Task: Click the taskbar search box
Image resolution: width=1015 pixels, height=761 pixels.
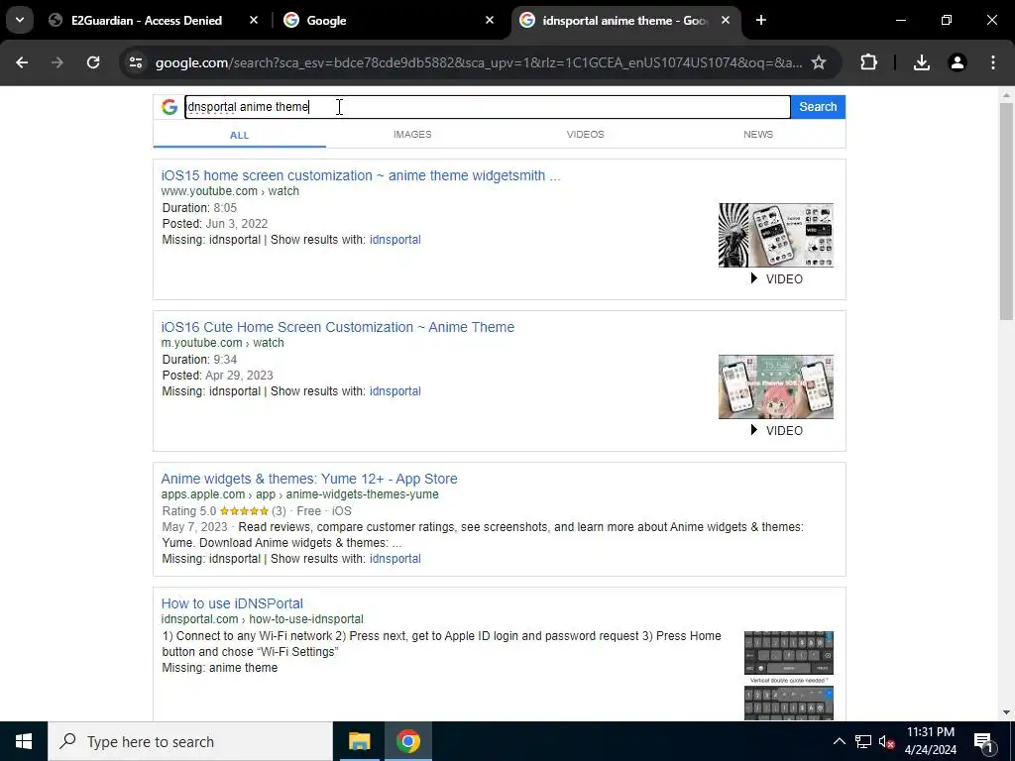Action: coord(190,741)
